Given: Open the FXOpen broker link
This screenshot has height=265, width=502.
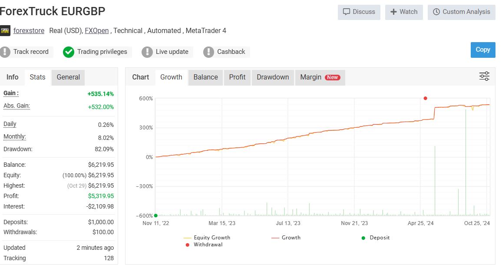Looking at the screenshot, I should coord(97,31).
